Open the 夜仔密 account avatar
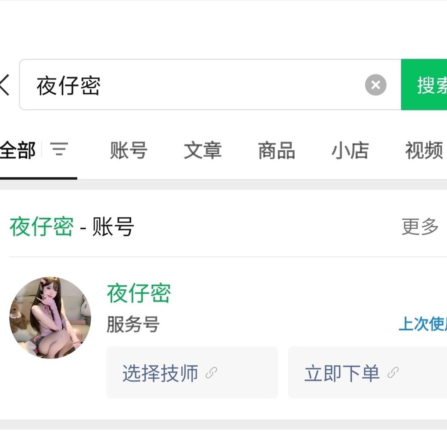Viewport: 447px width, 447px height. pos(50,317)
